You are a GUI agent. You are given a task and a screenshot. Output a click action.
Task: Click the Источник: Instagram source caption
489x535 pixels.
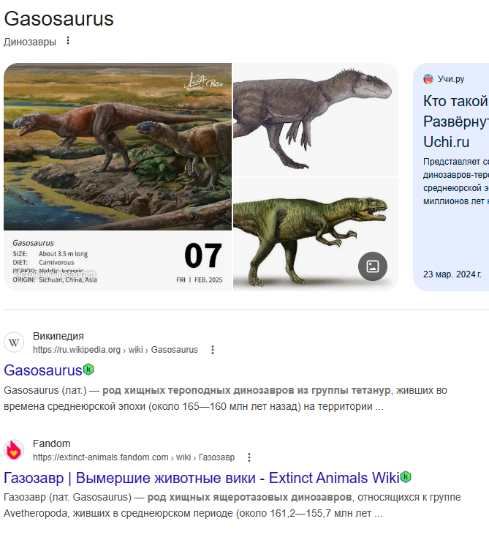point(55,274)
